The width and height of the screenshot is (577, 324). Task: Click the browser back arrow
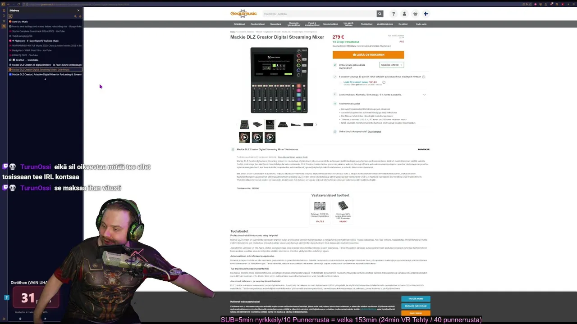[8, 4]
